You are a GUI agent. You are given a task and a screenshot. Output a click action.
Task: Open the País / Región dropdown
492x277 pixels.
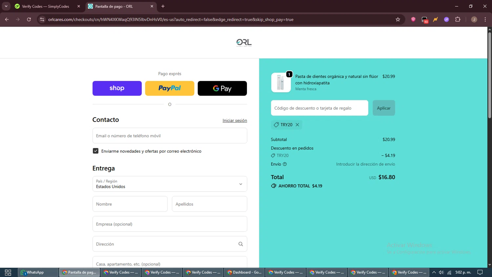(170, 184)
